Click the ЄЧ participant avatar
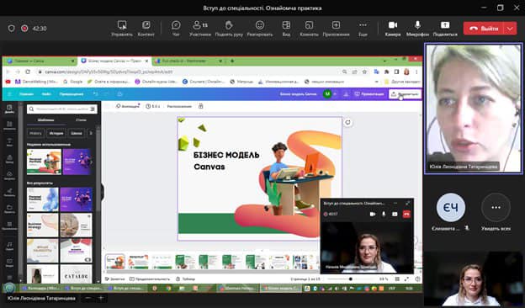Image resolution: width=525 pixels, height=308 pixels. point(451,208)
